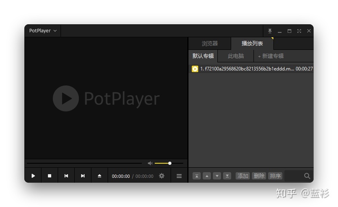Open the 此电脑 album tab

point(236,56)
